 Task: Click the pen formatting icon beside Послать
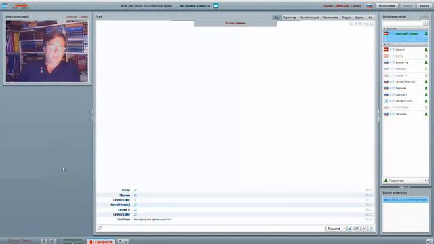(x=350, y=228)
